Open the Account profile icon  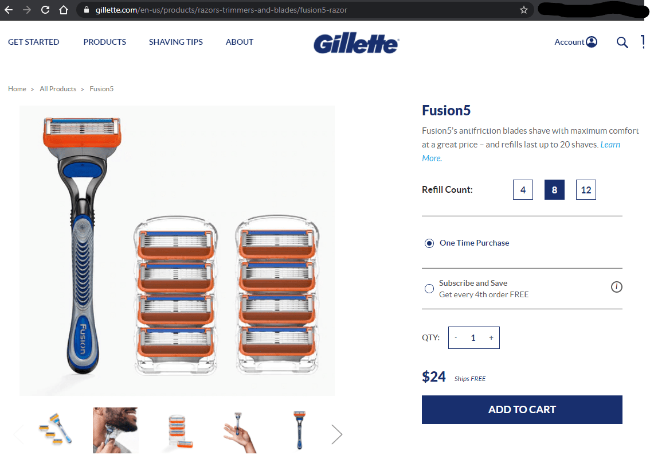[592, 42]
